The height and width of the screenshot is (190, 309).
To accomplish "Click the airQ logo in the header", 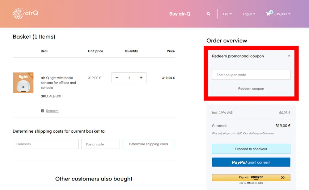I will (26, 14).
